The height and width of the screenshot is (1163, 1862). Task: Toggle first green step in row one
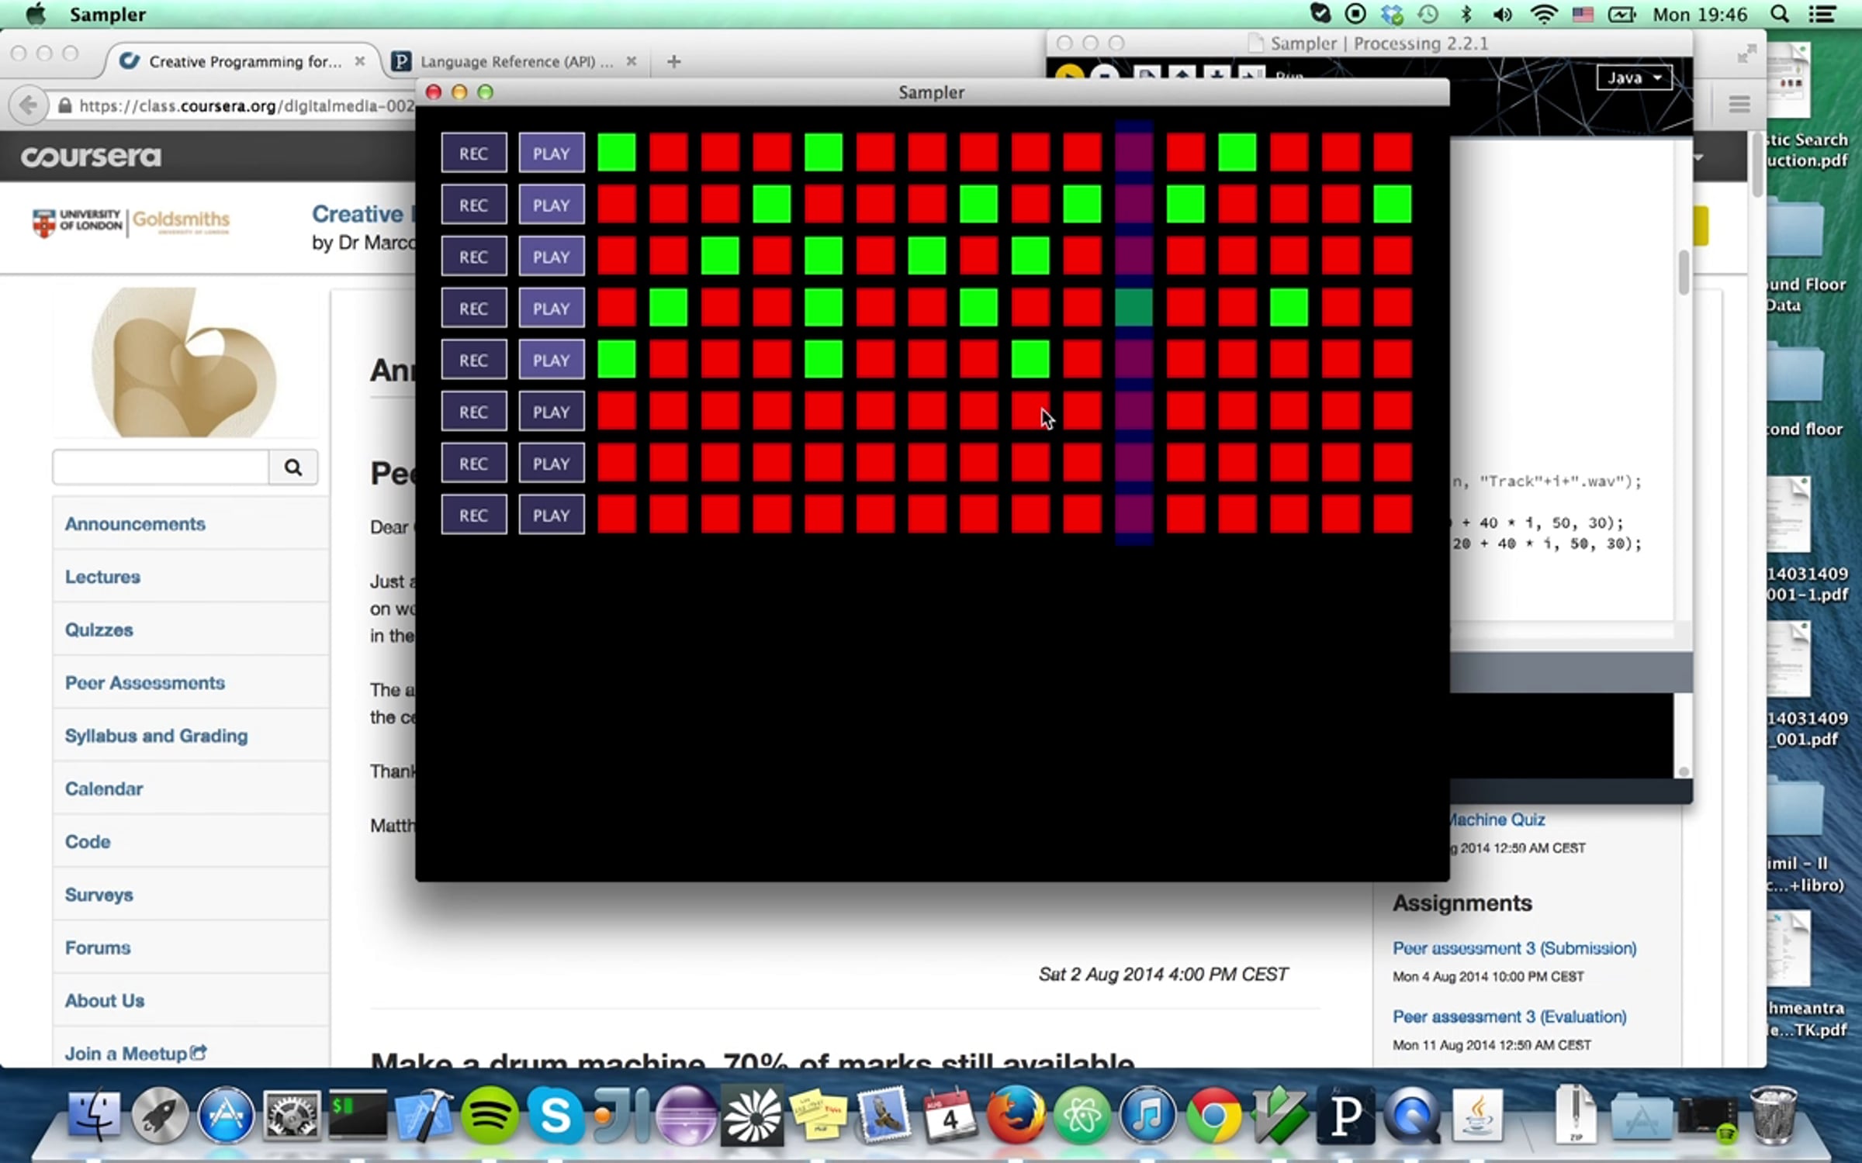616,153
